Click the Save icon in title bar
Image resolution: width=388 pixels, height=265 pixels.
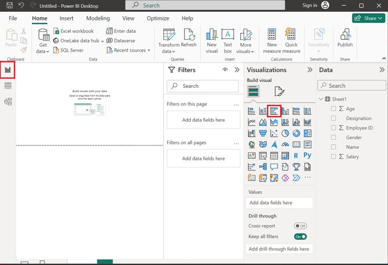(x=8, y=5)
